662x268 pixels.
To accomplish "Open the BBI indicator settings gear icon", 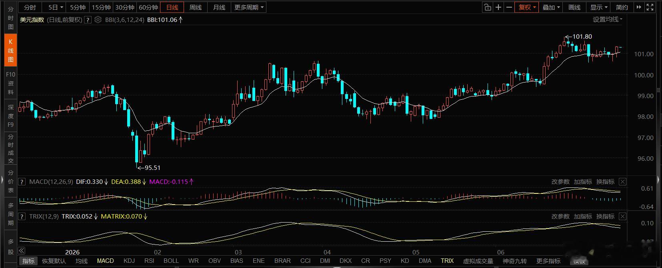I will (x=98, y=20).
